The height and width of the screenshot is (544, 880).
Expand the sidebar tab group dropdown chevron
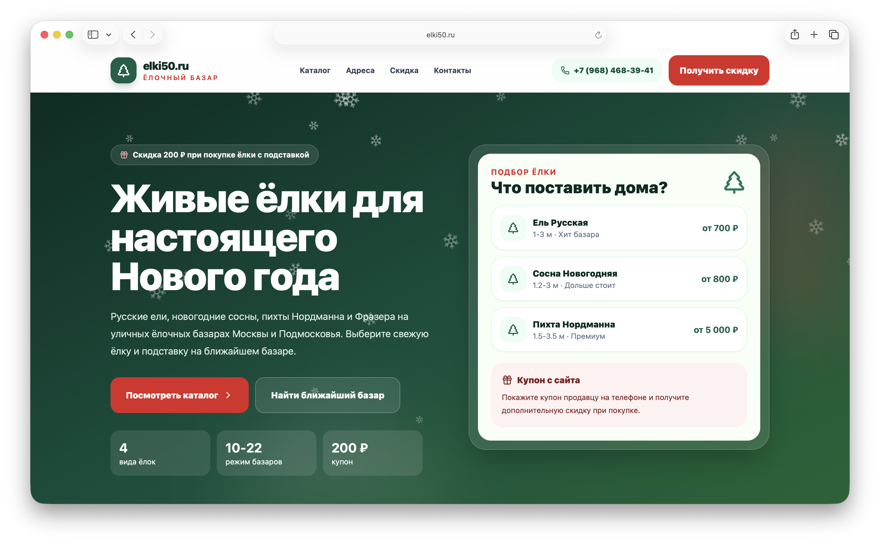click(109, 35)
